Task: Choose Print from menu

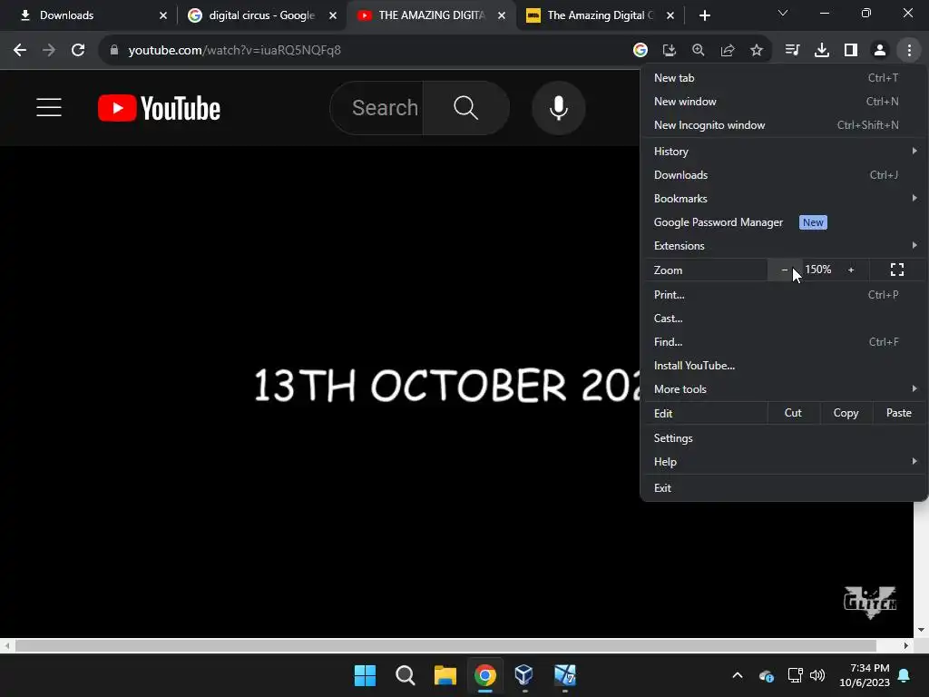Action: (x=783, y=295)
